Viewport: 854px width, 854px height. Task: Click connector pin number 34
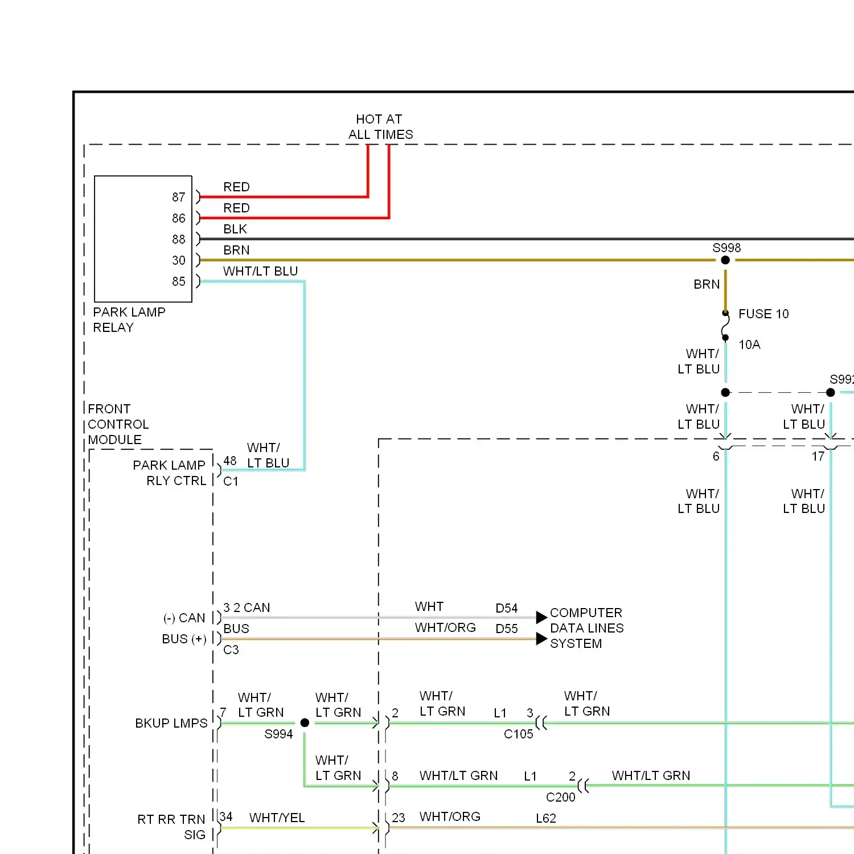pos(226,816)
